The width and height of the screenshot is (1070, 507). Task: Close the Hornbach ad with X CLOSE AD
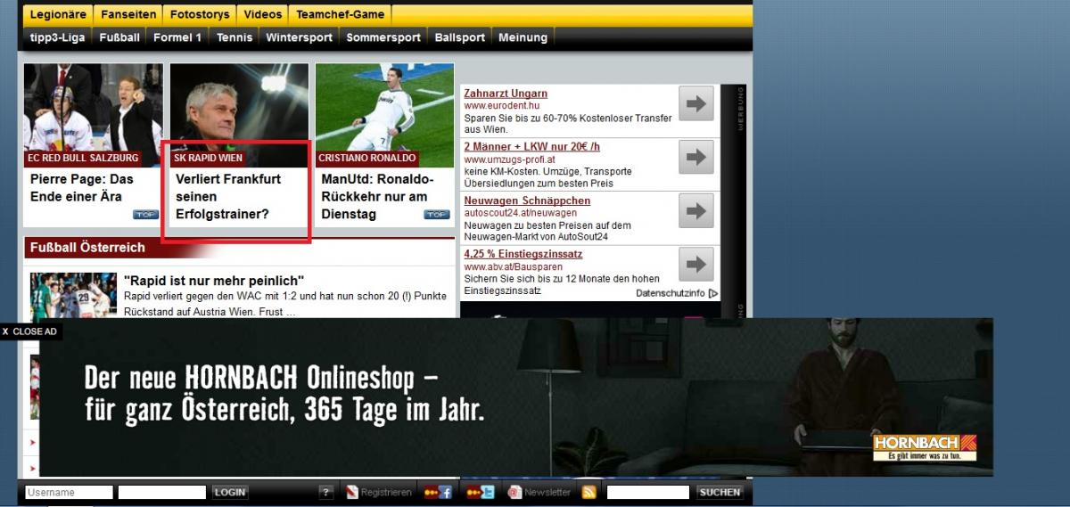tap(29, 331)
